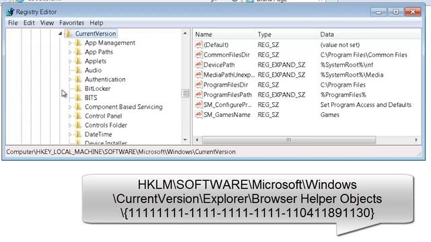Expand the Authentication key

[70, 79]
